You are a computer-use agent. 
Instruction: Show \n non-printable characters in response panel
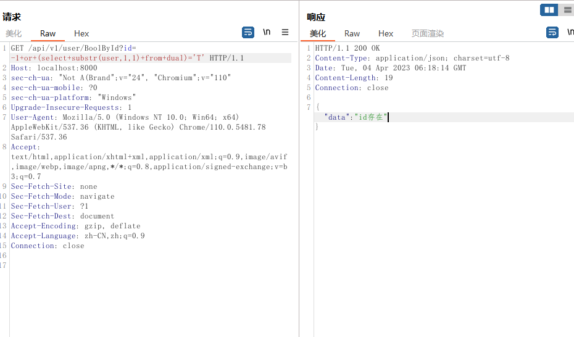570,32
